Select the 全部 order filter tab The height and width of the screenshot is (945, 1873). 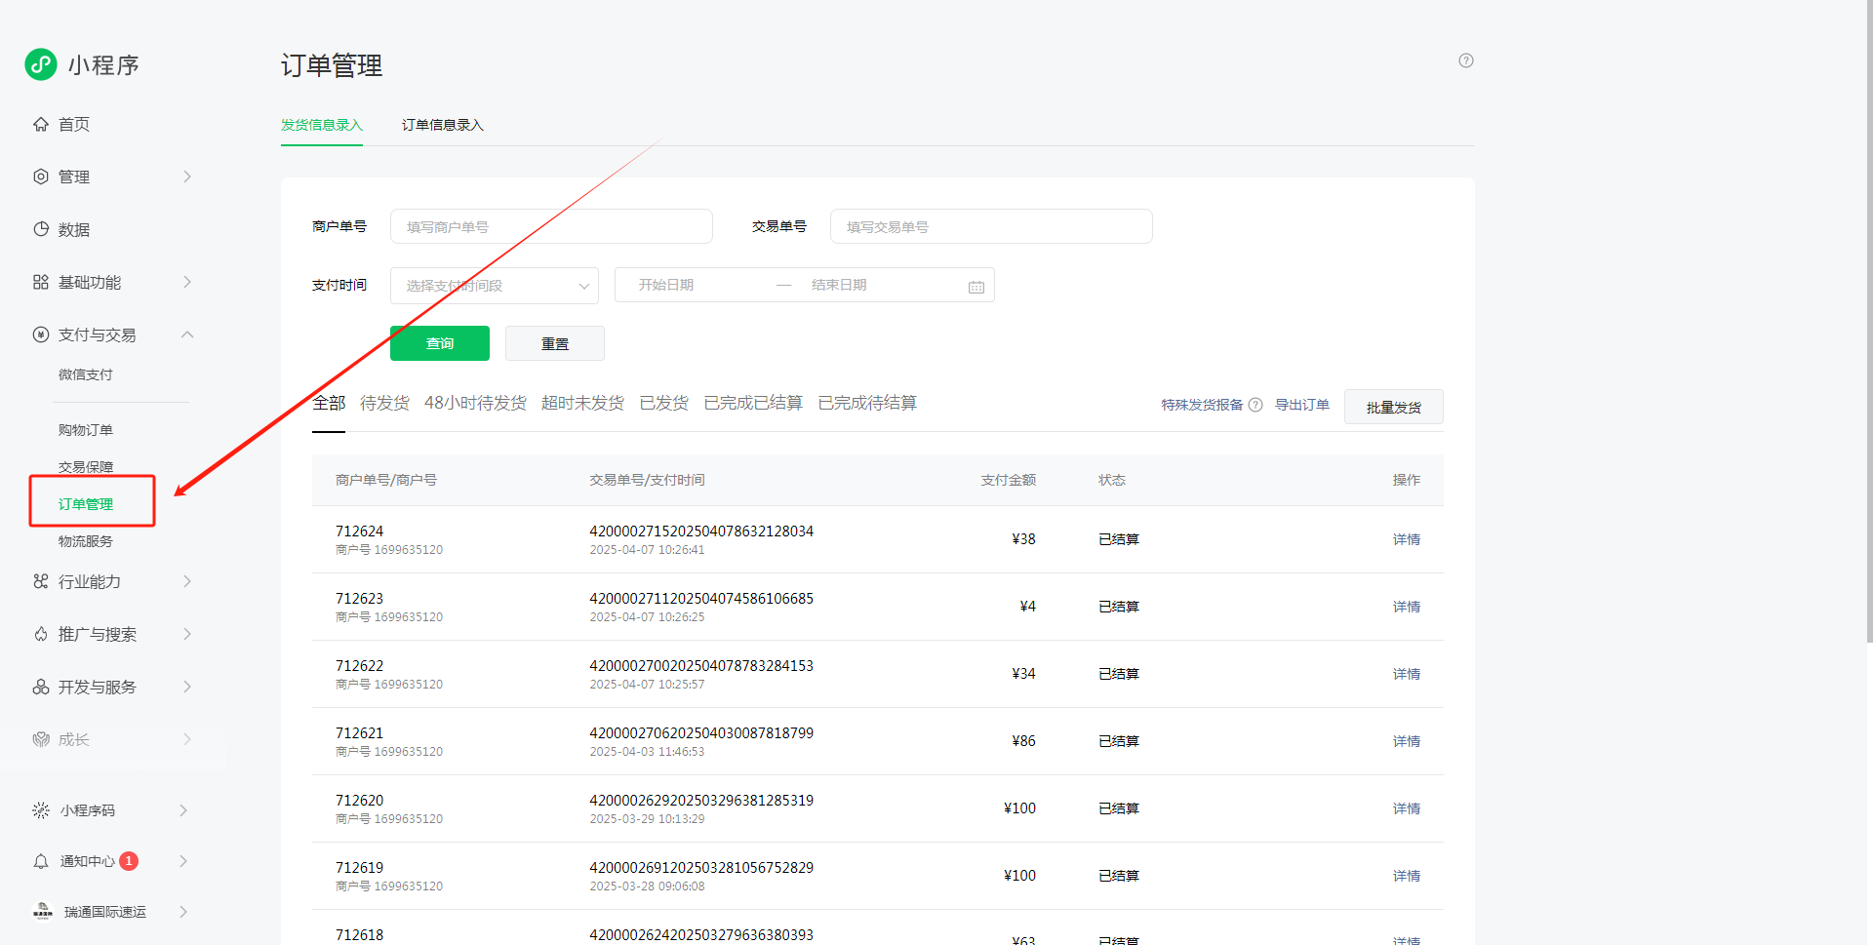coord(329,403)
